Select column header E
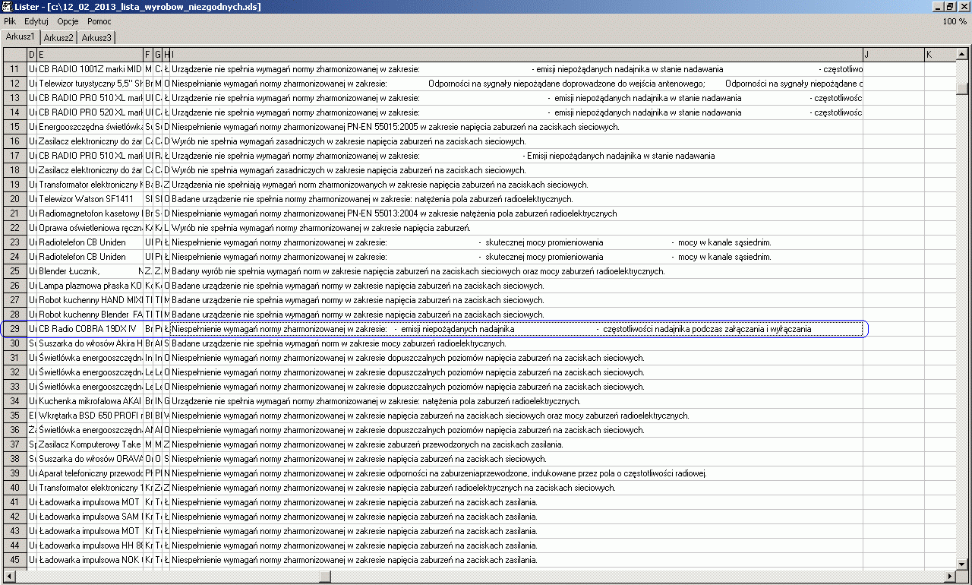Screen dimensions: 972x585 90,54
